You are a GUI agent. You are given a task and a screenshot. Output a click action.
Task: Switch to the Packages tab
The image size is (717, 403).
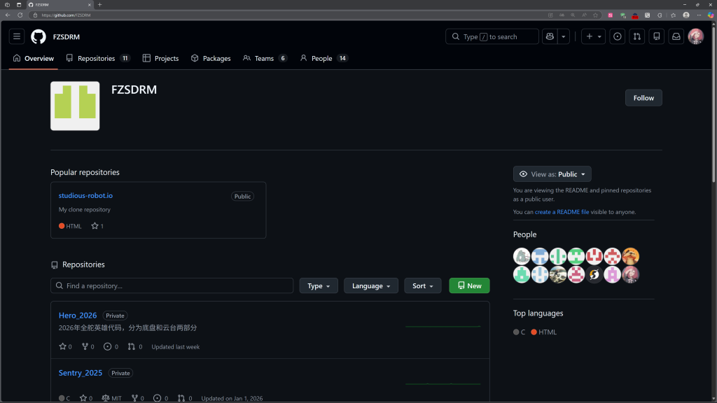pos(211,59)
